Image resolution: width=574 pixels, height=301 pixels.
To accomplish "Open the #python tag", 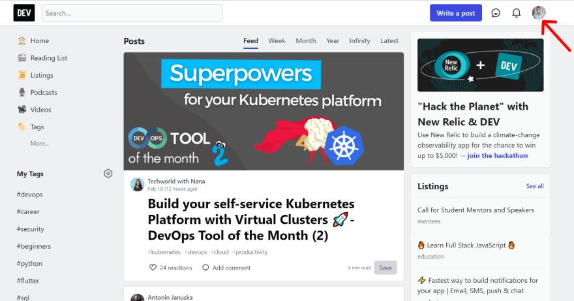I will click(29, 263).
